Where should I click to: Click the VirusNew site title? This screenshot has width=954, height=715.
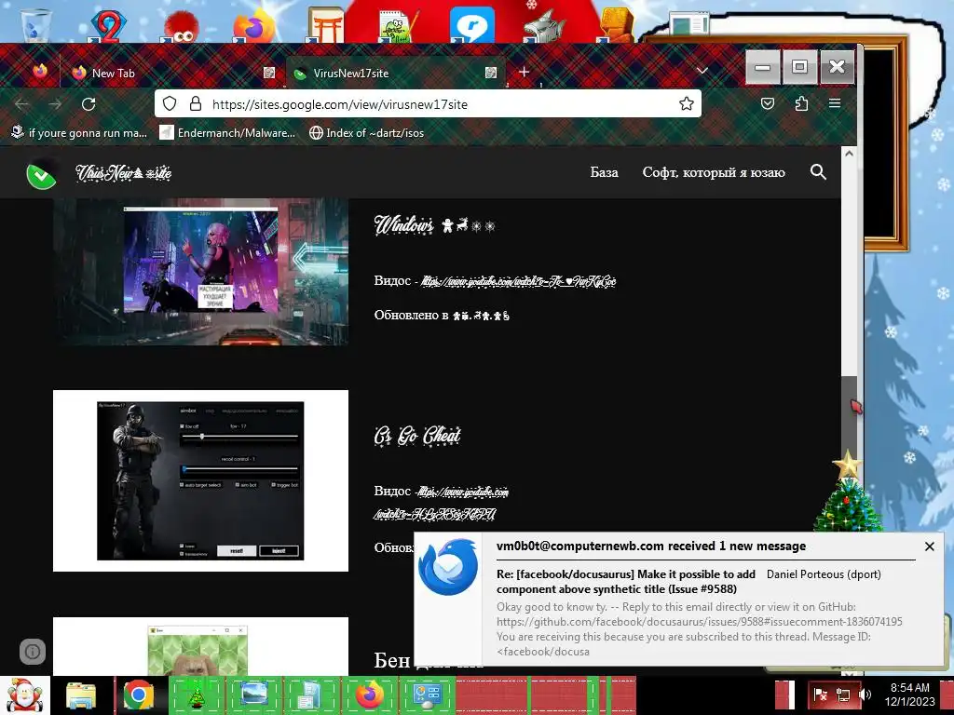(124, 172)
